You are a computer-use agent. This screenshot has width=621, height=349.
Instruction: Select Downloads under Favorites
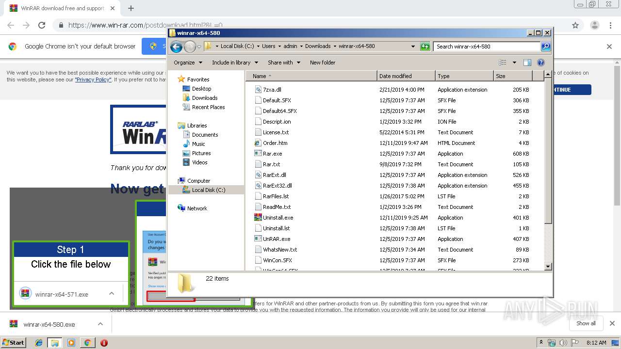[204, 98]
